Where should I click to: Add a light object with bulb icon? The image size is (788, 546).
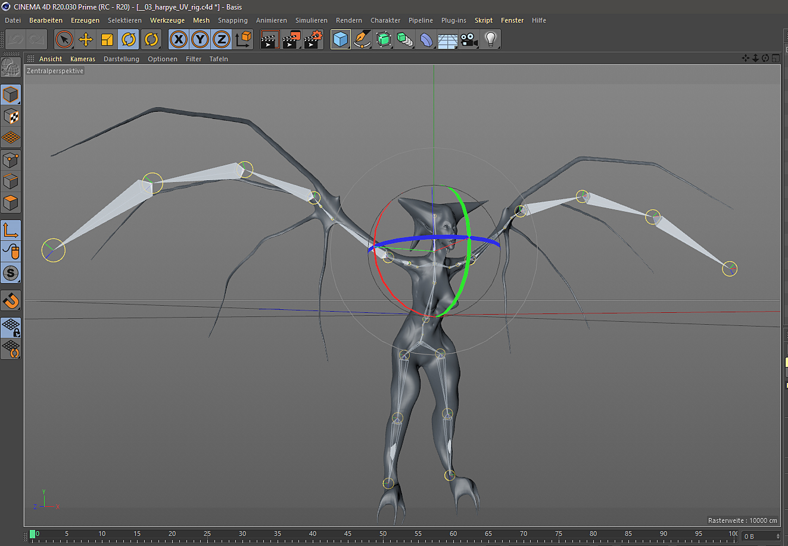click(x=490, y=40)
